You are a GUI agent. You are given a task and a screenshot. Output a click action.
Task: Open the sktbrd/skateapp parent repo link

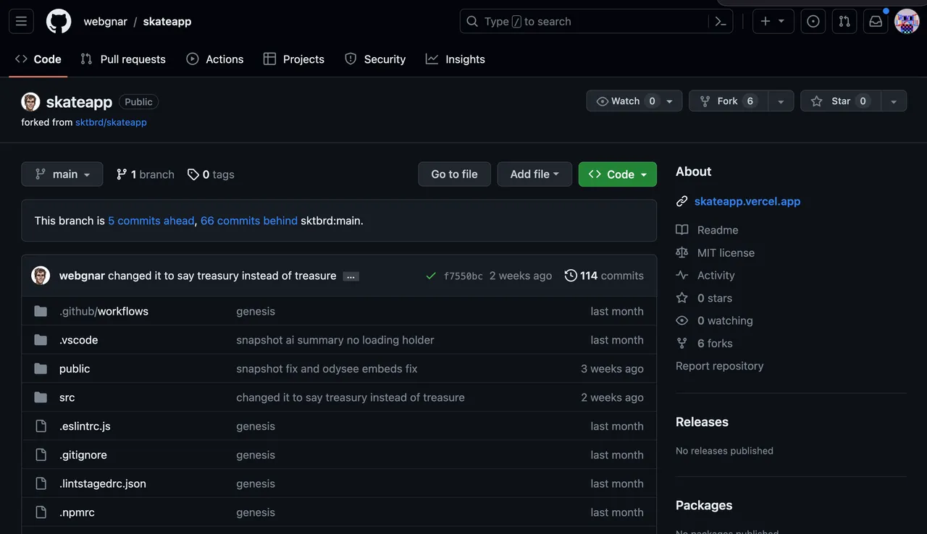pos(111,122)
